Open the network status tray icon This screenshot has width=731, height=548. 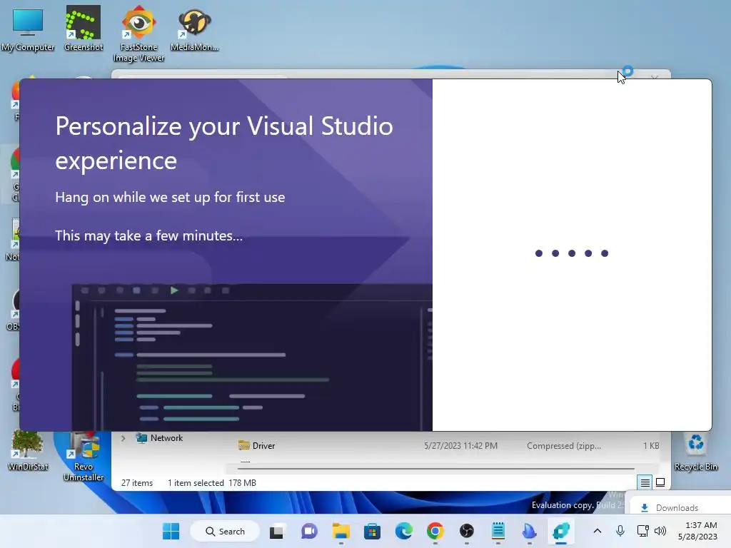(x=643, y=531)
